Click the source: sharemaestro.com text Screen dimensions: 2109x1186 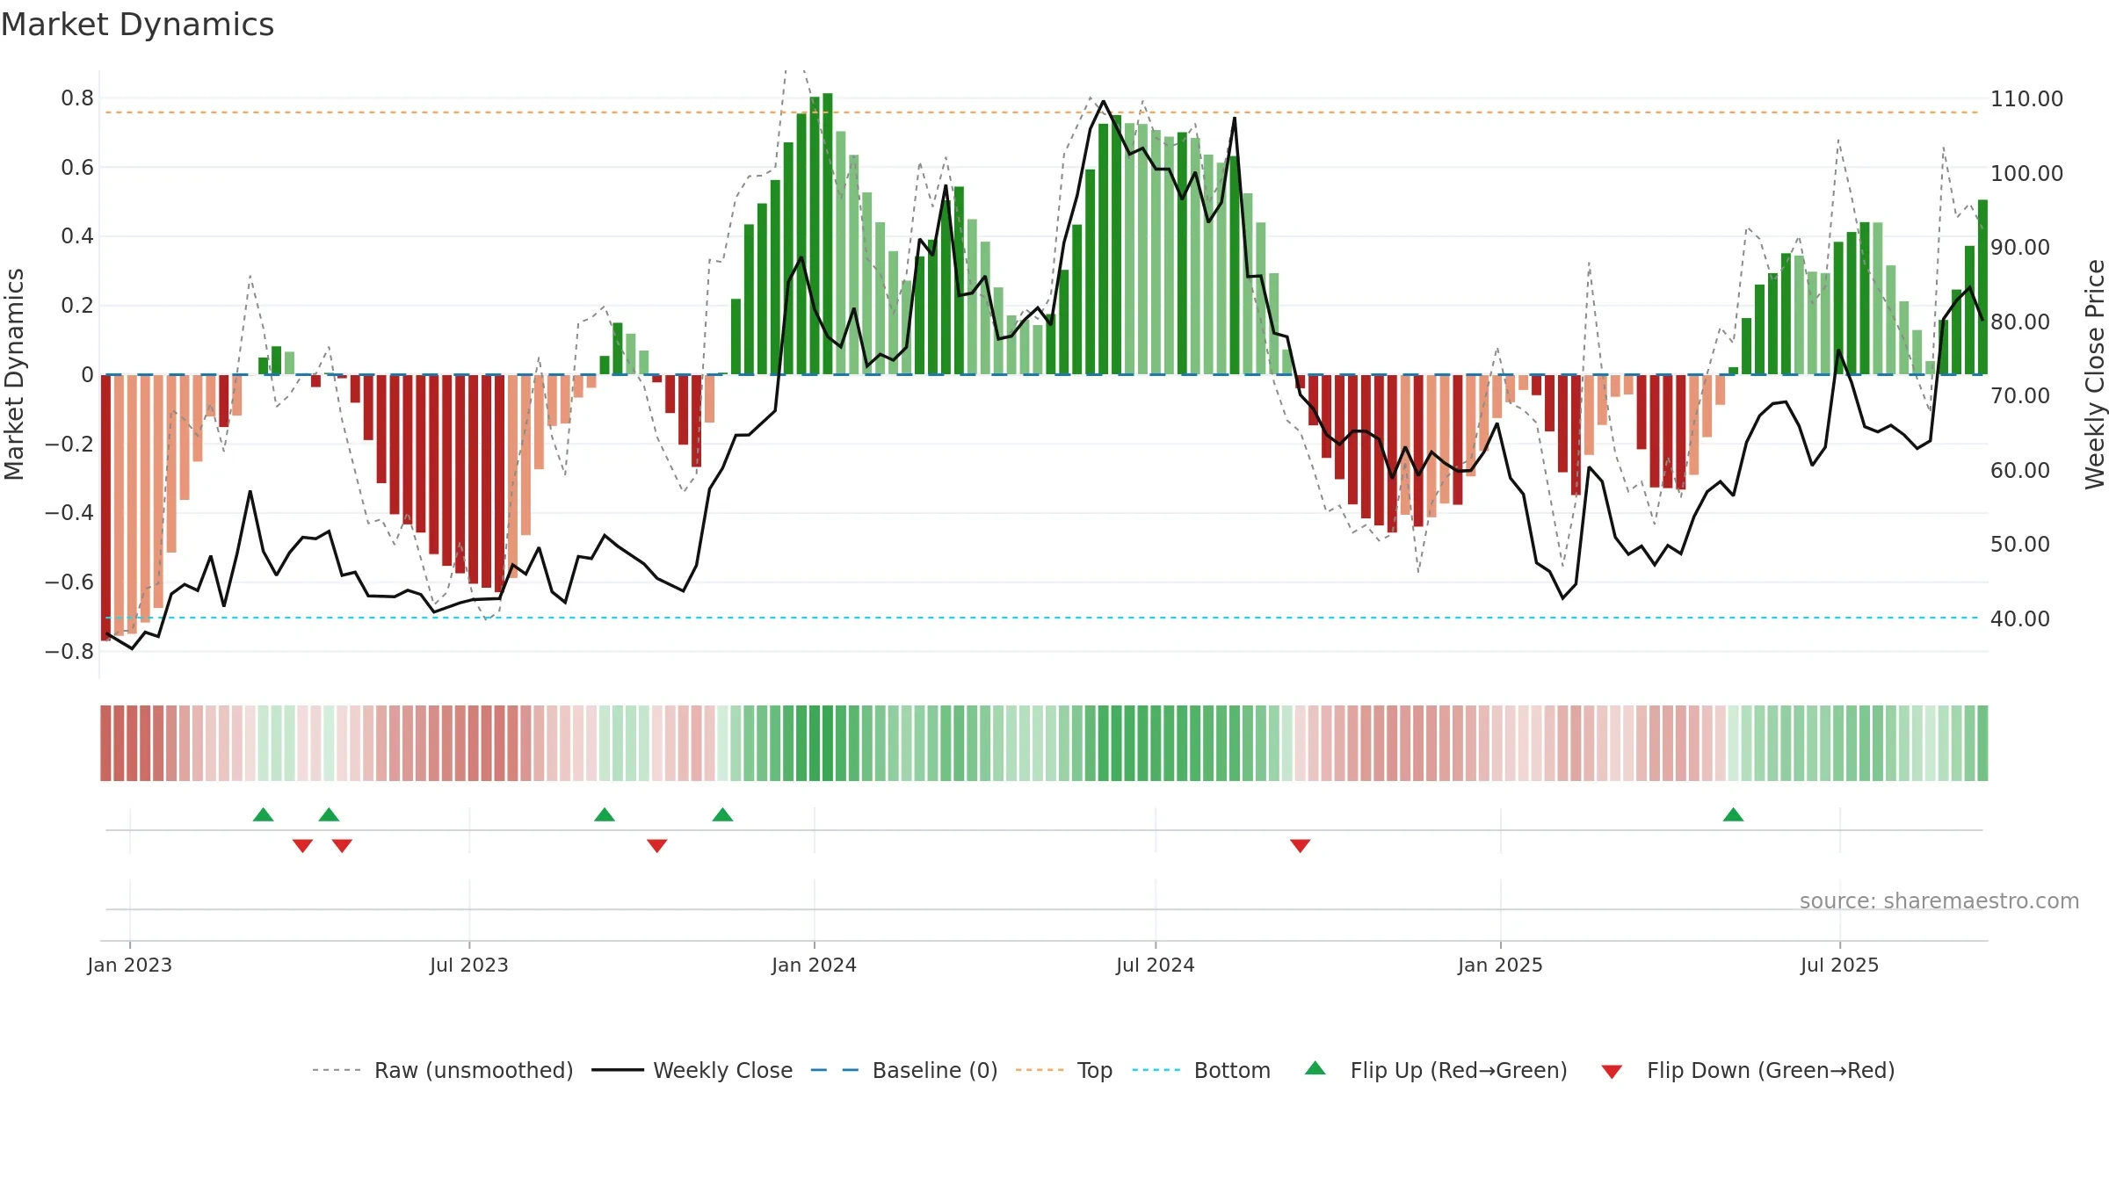tap(1939, 900)
